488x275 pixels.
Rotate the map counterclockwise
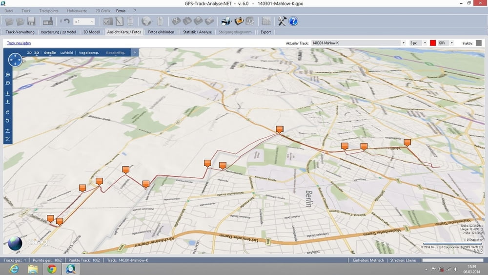tap(8, 121)
